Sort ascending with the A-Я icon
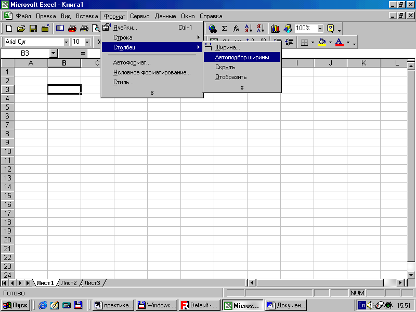 click(249, 29)
